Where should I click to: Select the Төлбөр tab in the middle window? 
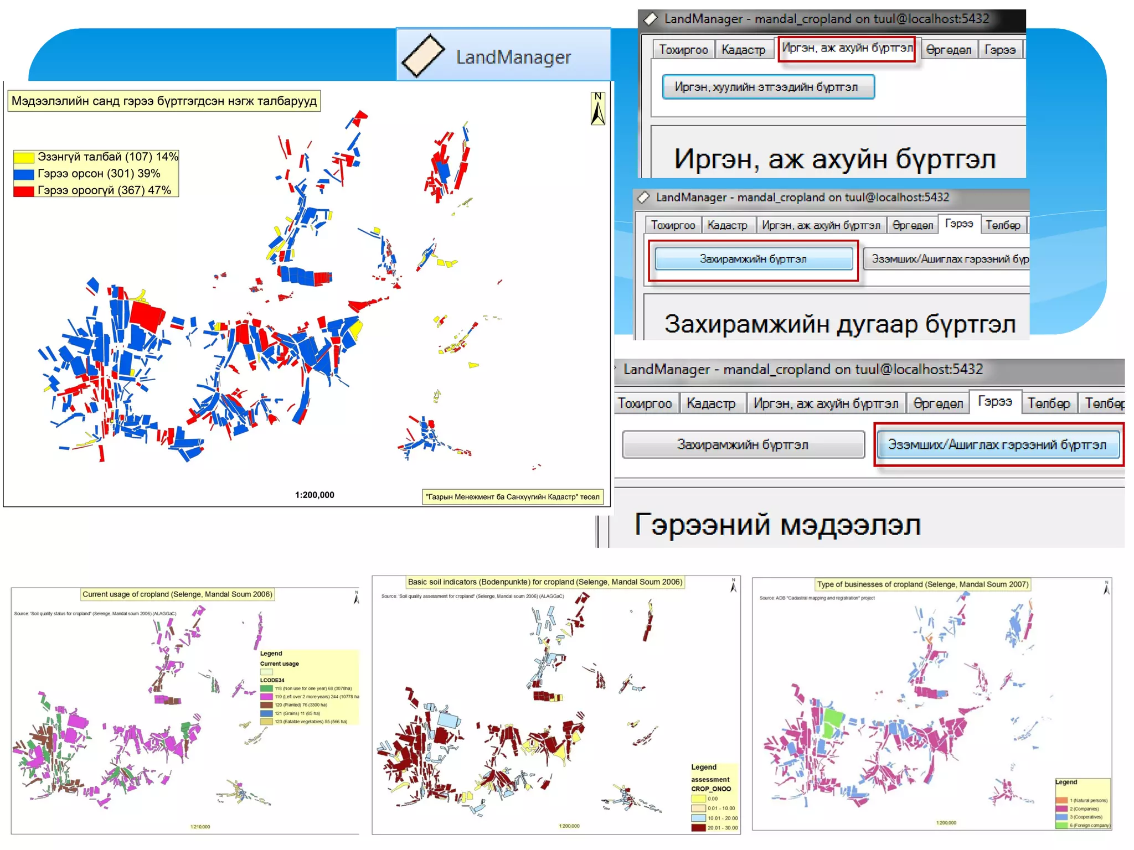click(1003, 225)
